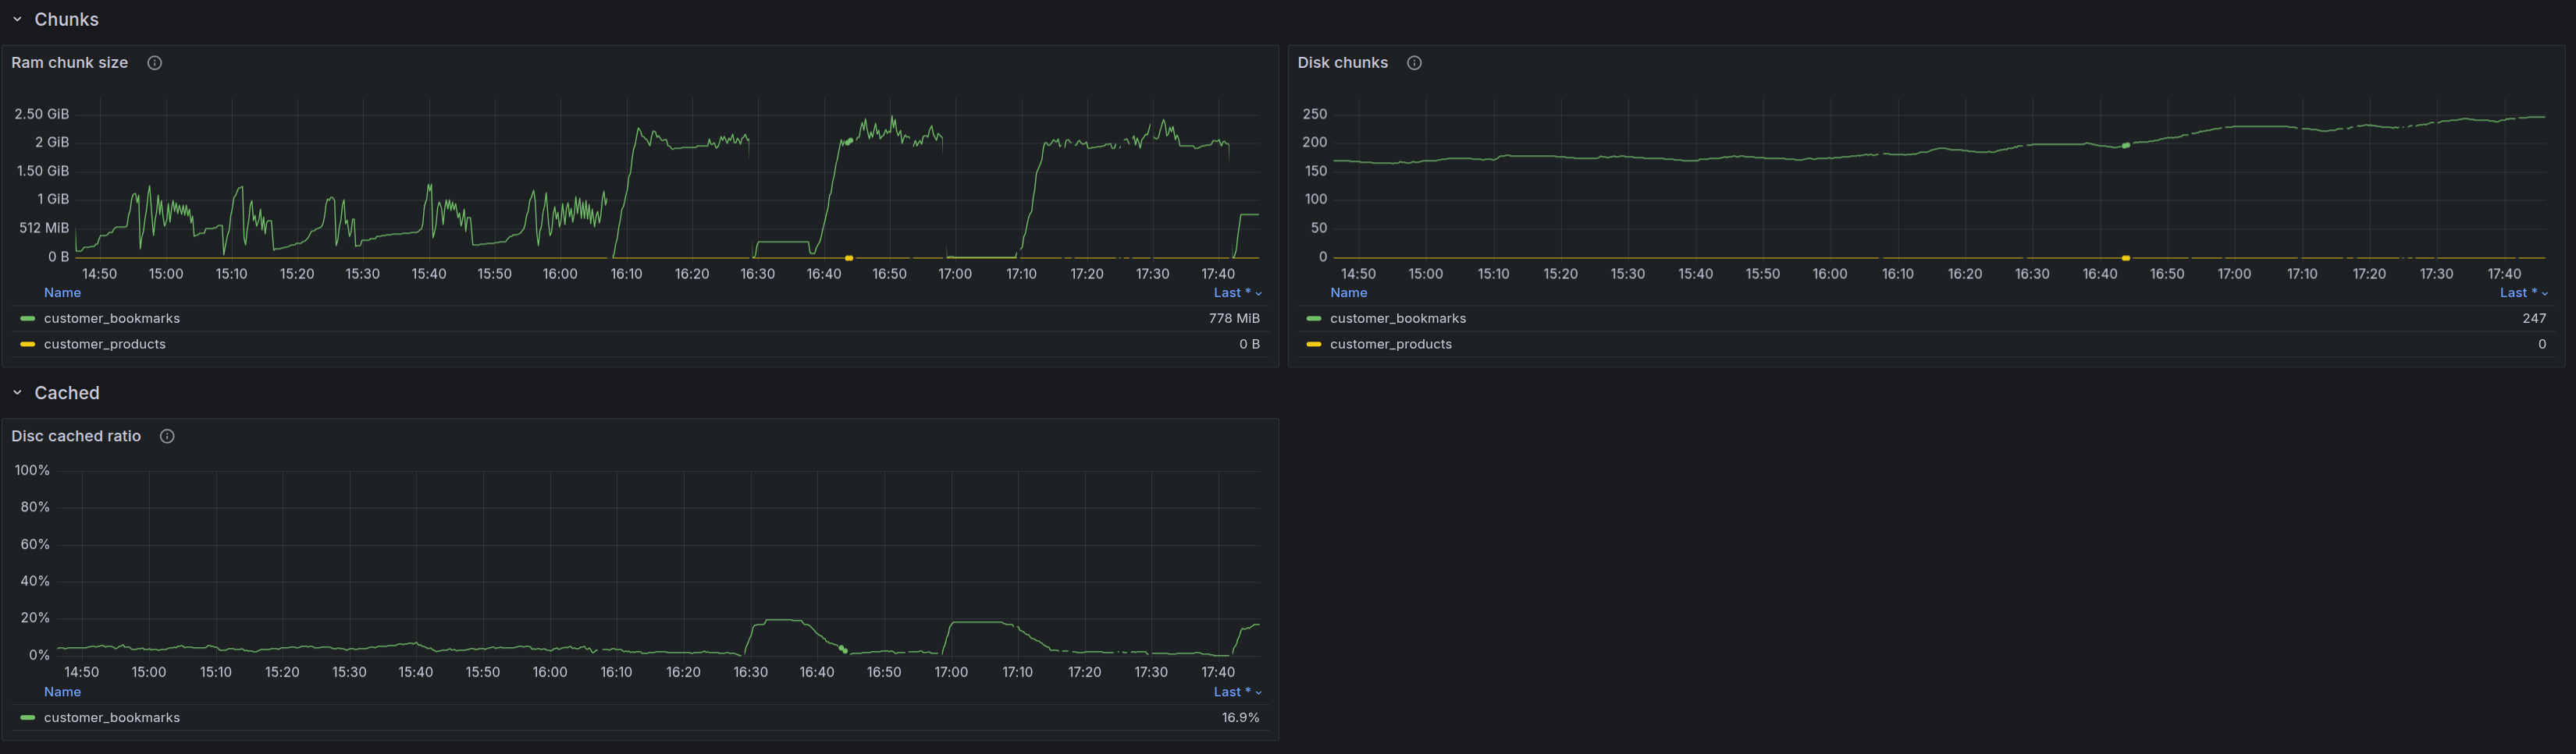Open the Disk chunks panel title menu
Viewport: 2576px width, 754px height.
pos(1342,63)
